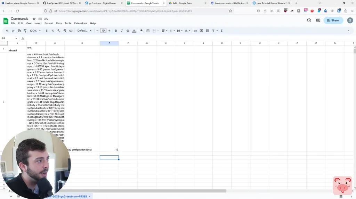Open the Firefox downloads panel
The width and height of the screenshot is (356, 199).
[x=265, y=11]
